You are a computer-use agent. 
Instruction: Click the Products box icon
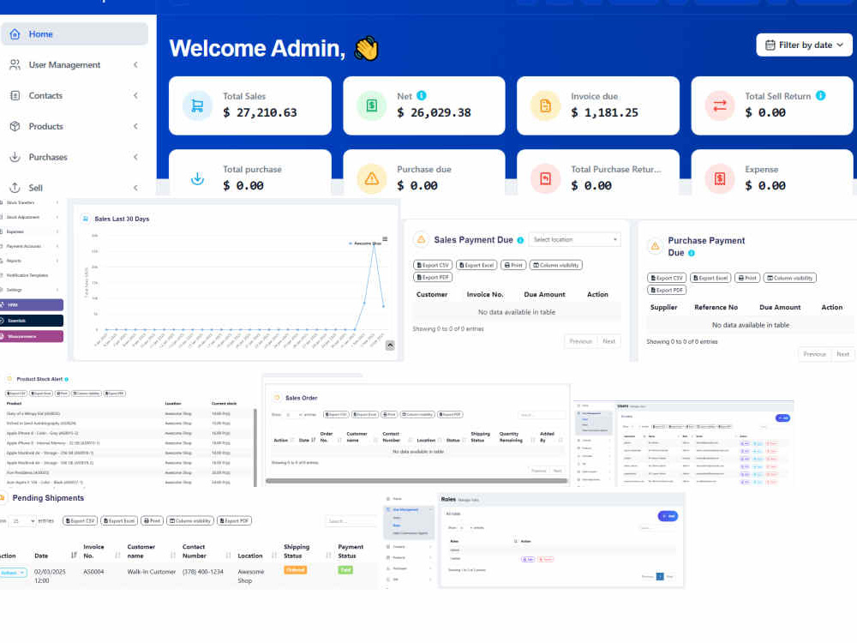coord(15,126)
